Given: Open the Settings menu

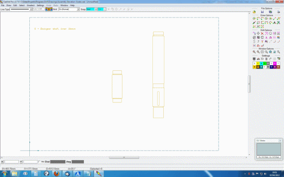Looking at the screenshot, I should (x=40, y=5).
